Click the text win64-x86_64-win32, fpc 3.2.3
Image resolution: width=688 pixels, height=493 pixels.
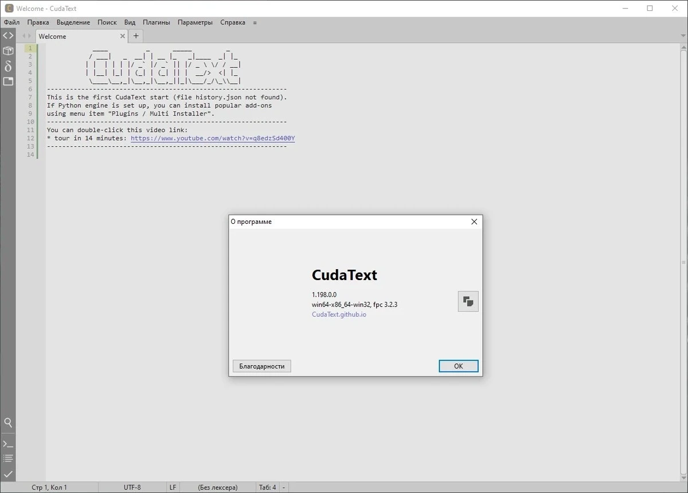tap(354, 304)
